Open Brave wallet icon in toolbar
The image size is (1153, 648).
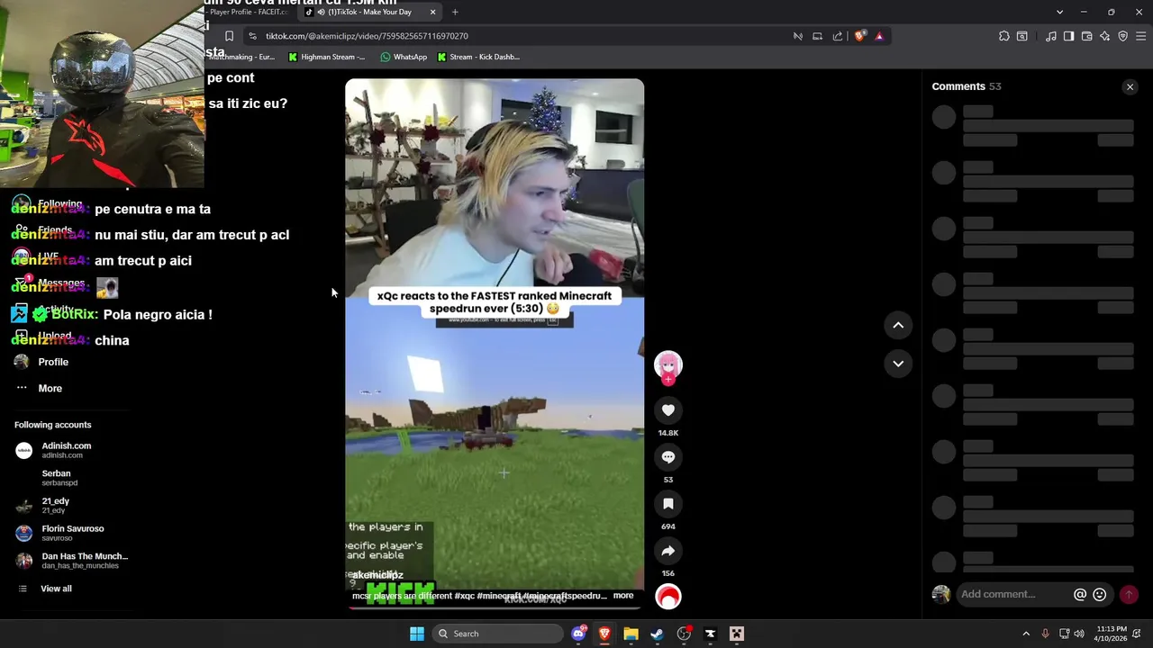coord(1086,36)
